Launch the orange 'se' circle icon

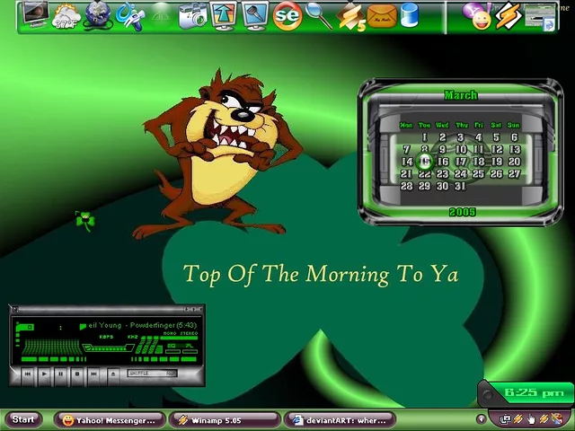[287, 15]
